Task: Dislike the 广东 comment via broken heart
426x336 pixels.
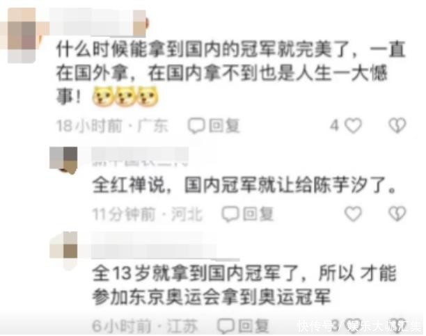Action: (x=397, y=125)
